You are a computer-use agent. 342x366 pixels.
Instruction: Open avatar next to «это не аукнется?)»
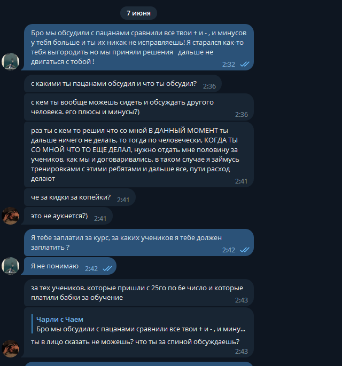[11, 216]
